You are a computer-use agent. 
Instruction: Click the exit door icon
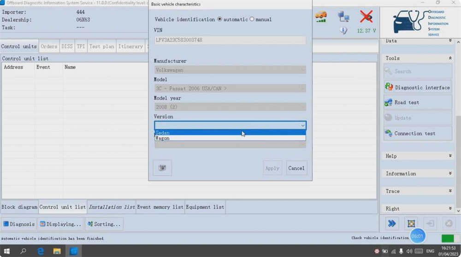pyautogui.click(x=430, y=223)
